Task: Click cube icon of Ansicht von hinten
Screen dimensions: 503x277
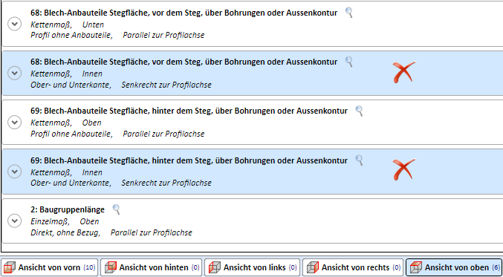Action: (110, 267)
